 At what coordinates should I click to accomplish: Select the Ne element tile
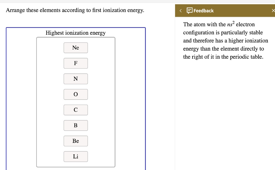[76, 48]
